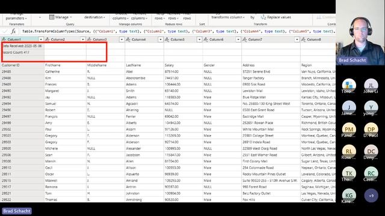This screenshot has height=216, width=385.
Task: Select the CustomerID cell
Action: [22, 65]
